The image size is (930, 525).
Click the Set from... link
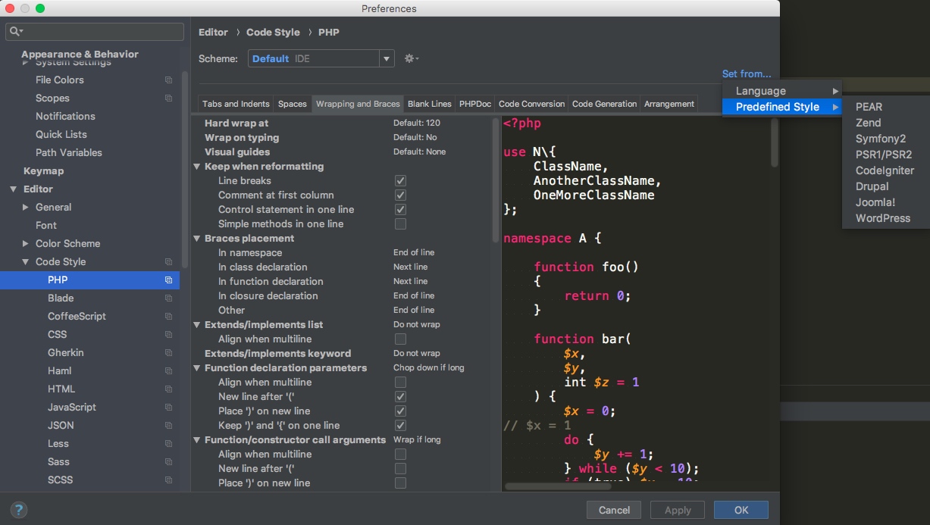click(x=747, y=73)
